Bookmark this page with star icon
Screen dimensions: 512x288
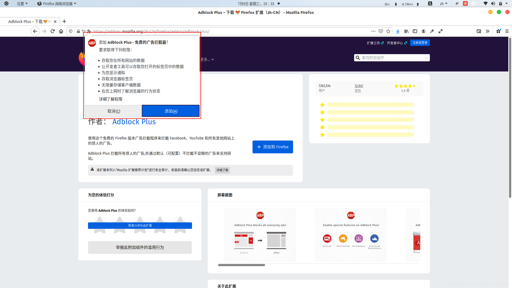click(388, 31)
